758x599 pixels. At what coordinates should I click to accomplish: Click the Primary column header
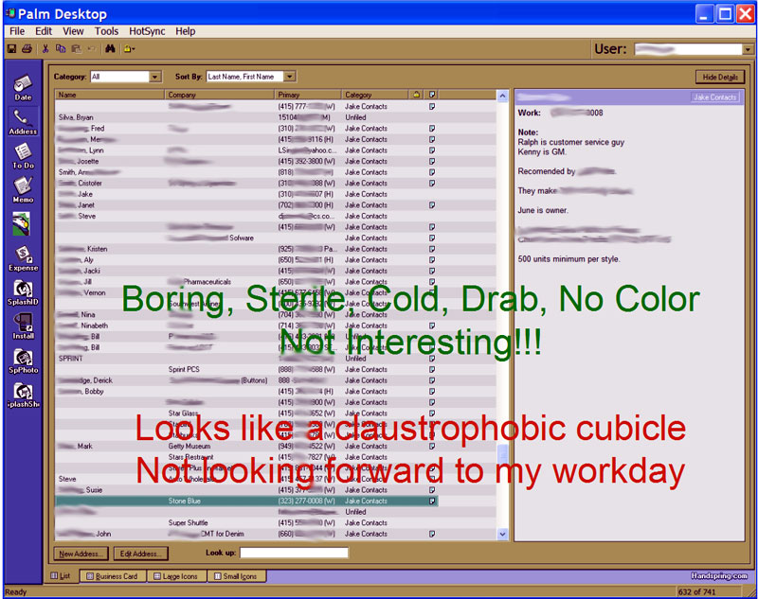pos(309,95)
